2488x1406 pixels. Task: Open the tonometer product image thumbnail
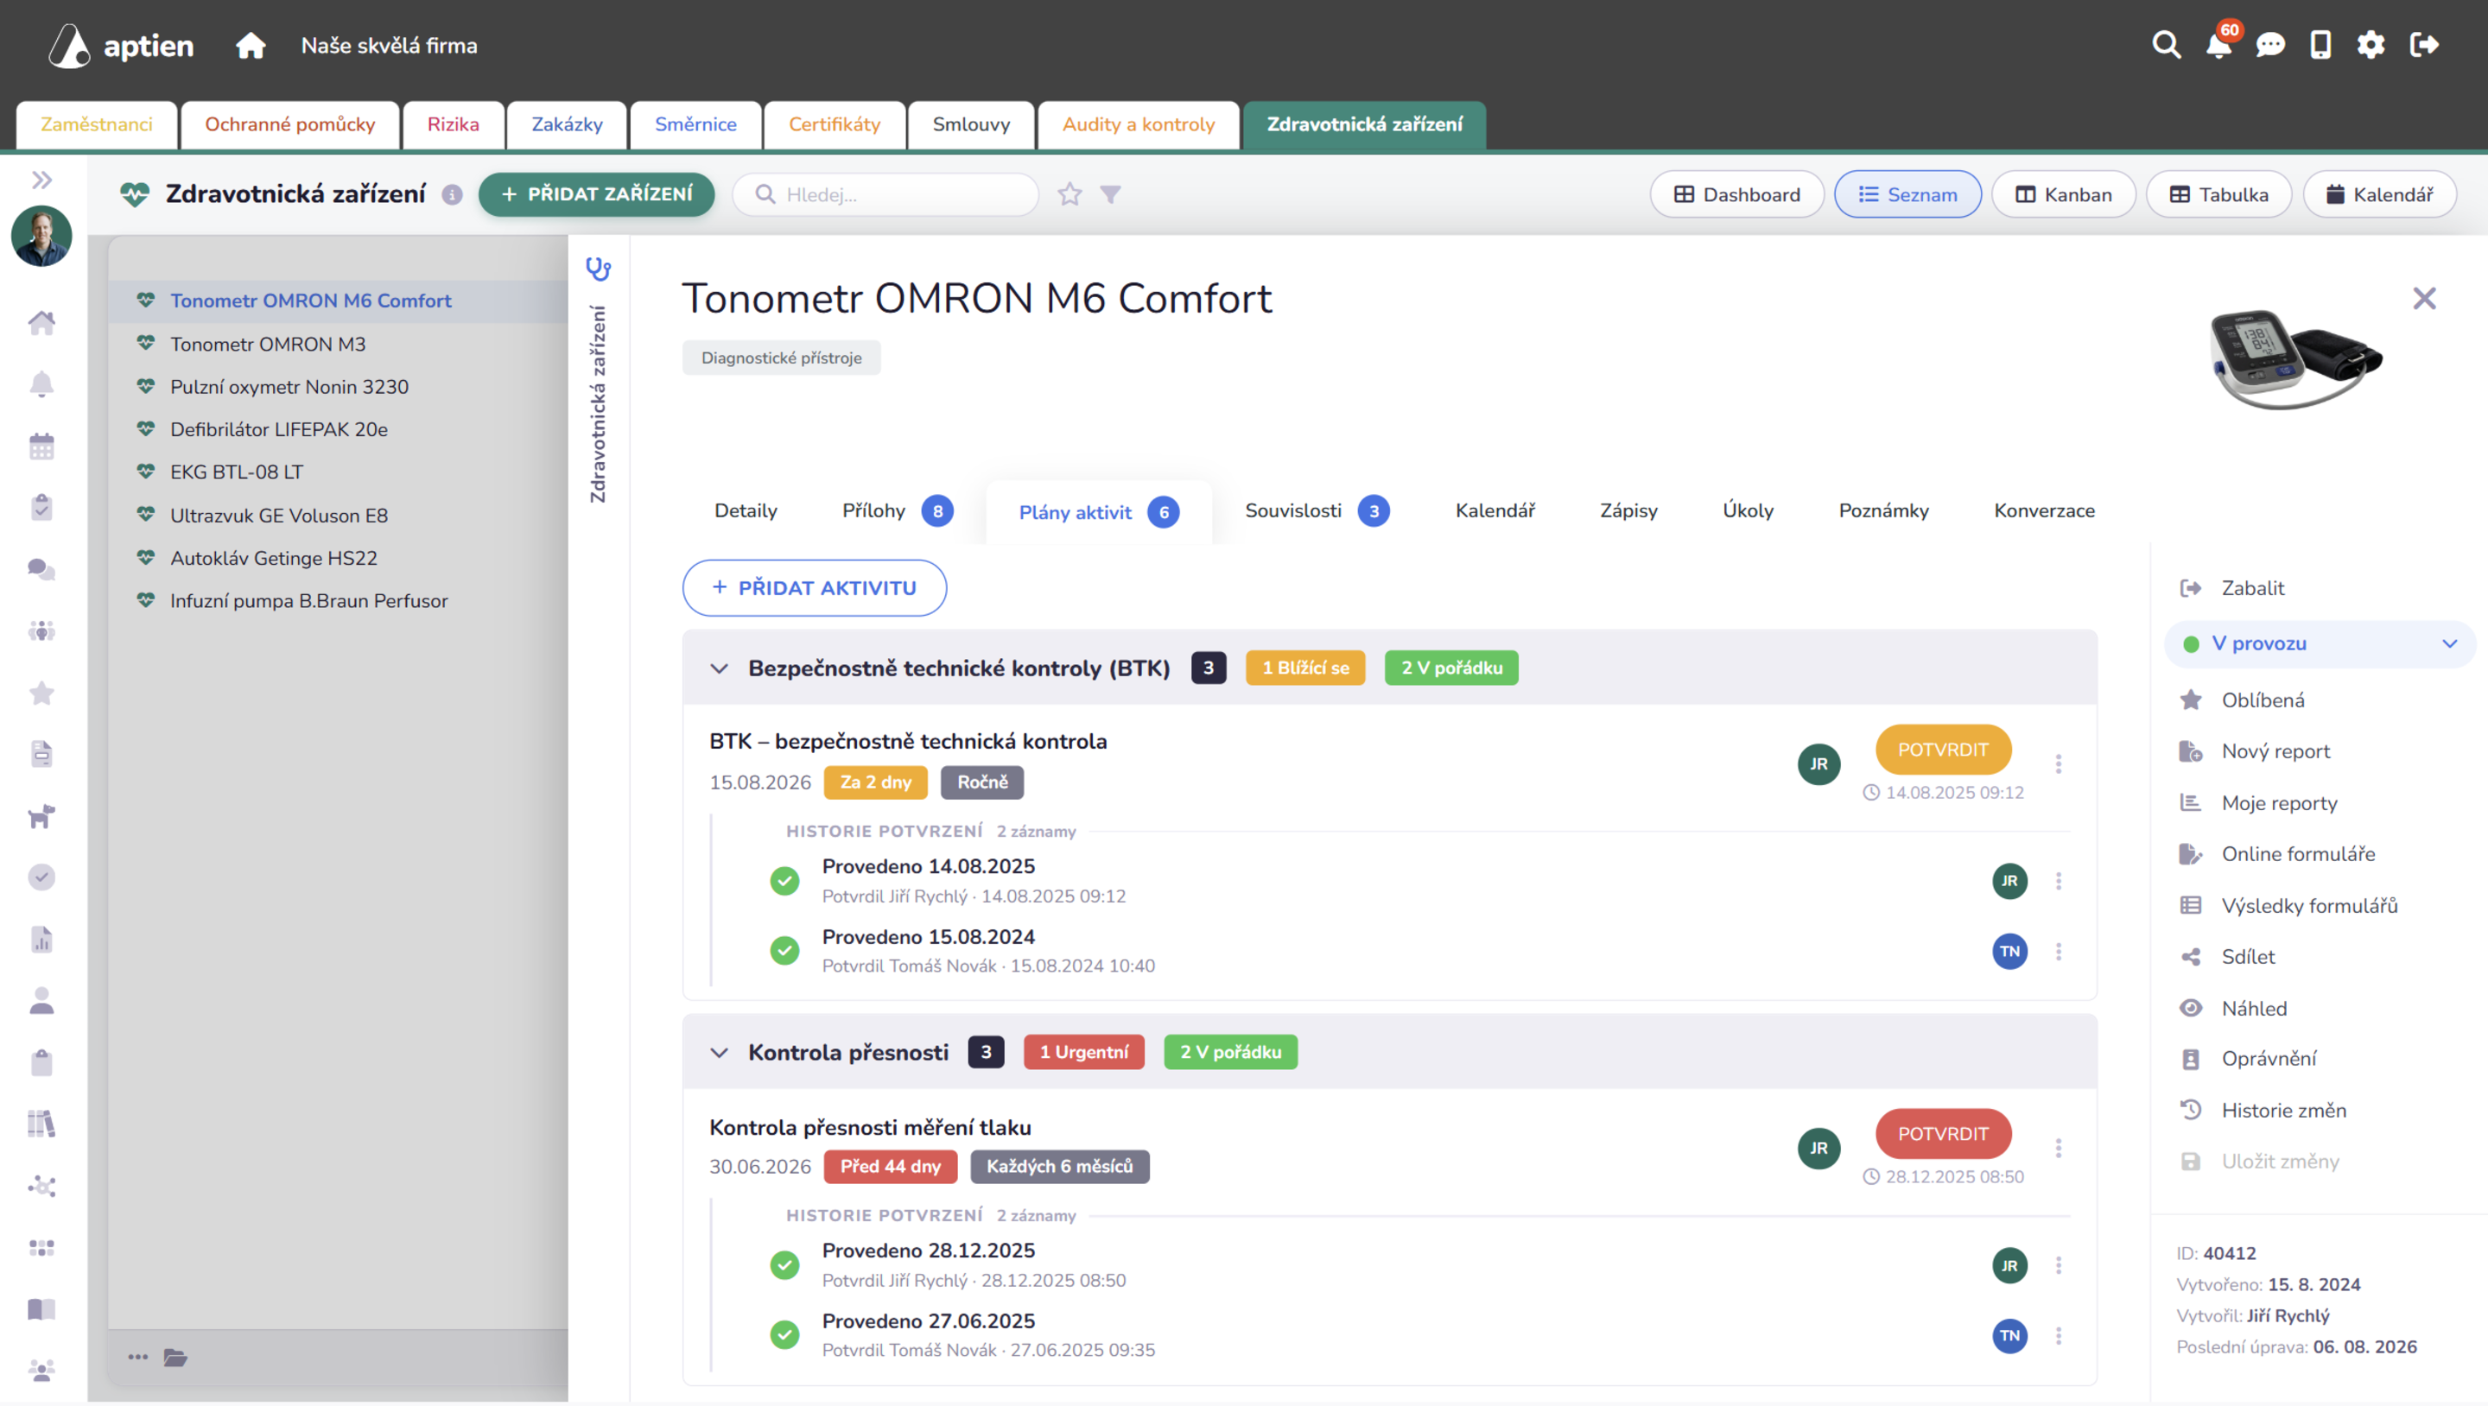[2296, 359]
